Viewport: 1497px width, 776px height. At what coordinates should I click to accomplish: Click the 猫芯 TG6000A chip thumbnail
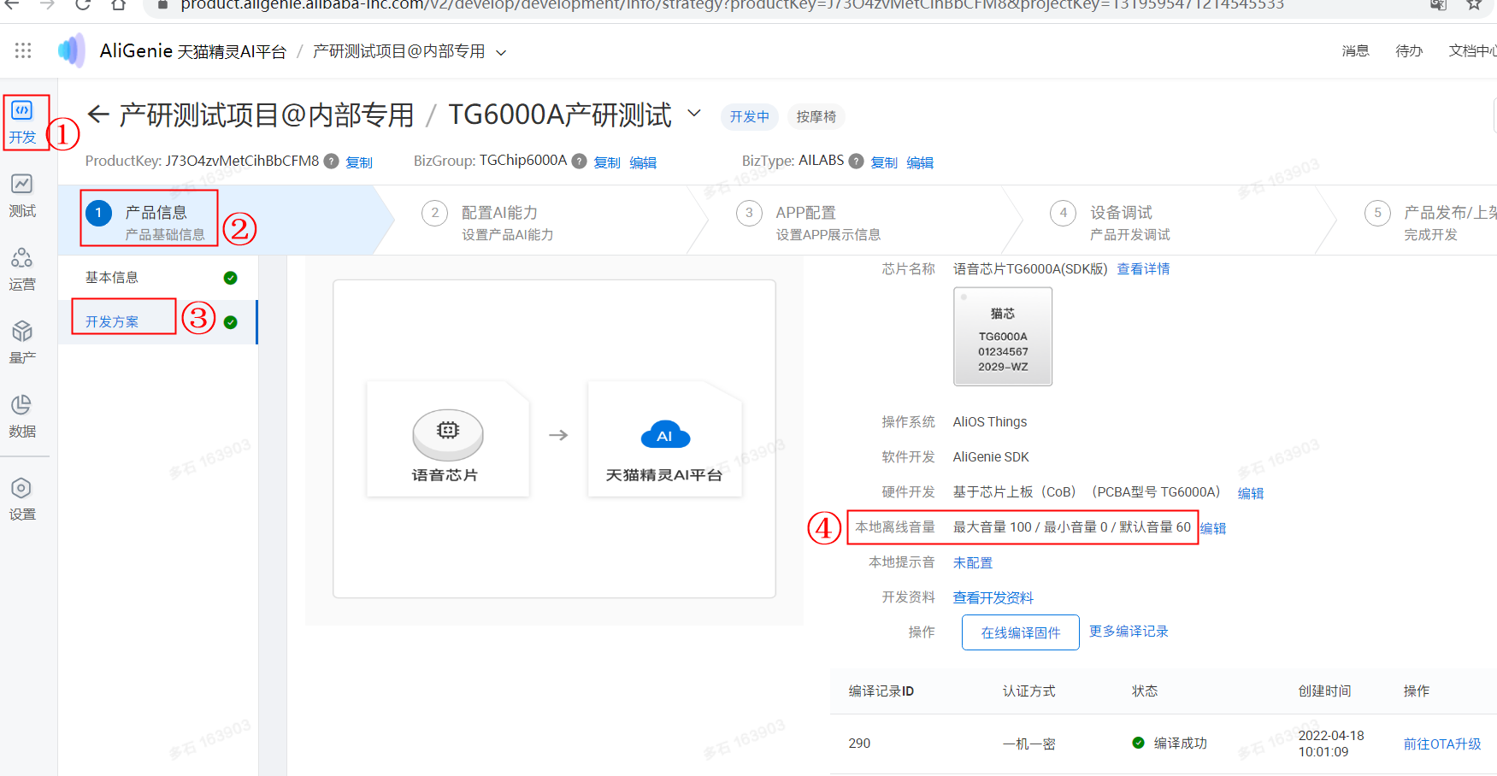1003,337
